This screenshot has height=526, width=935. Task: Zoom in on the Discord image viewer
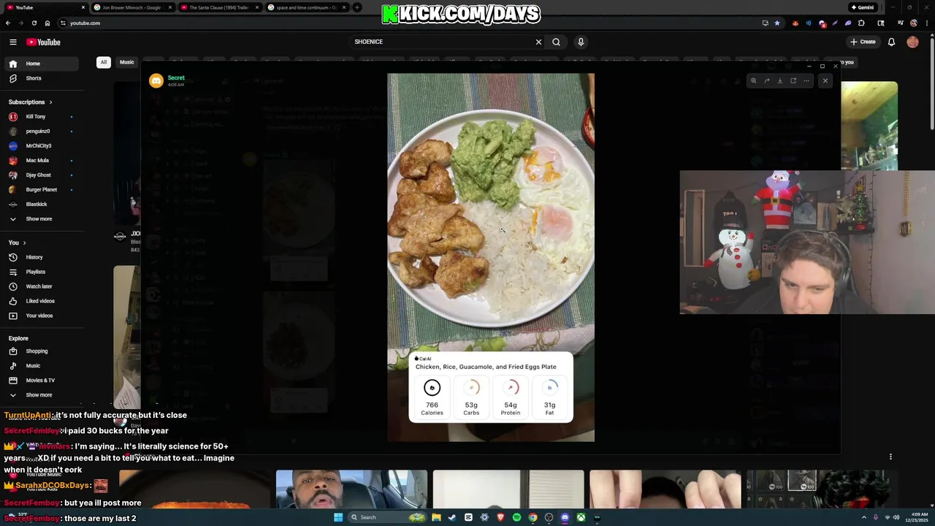[753, 80]
